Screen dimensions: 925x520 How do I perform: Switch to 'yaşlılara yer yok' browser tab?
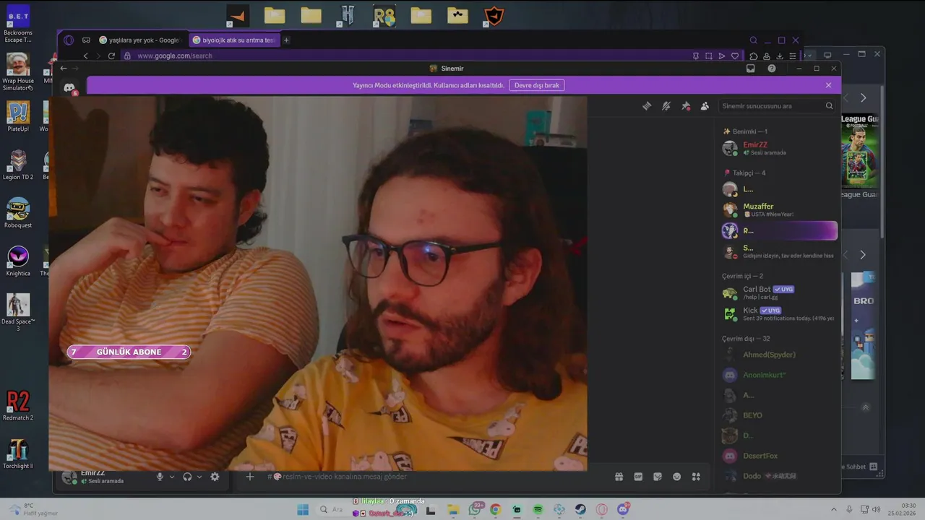pos(139,40)
